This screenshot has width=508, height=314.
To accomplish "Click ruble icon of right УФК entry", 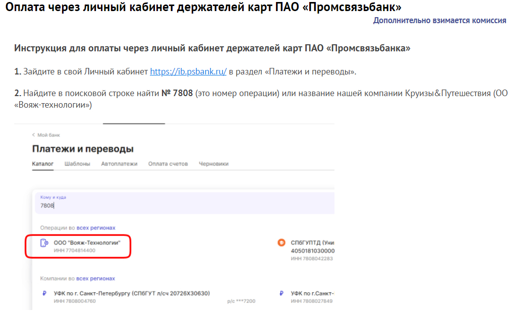I will 281,293.
